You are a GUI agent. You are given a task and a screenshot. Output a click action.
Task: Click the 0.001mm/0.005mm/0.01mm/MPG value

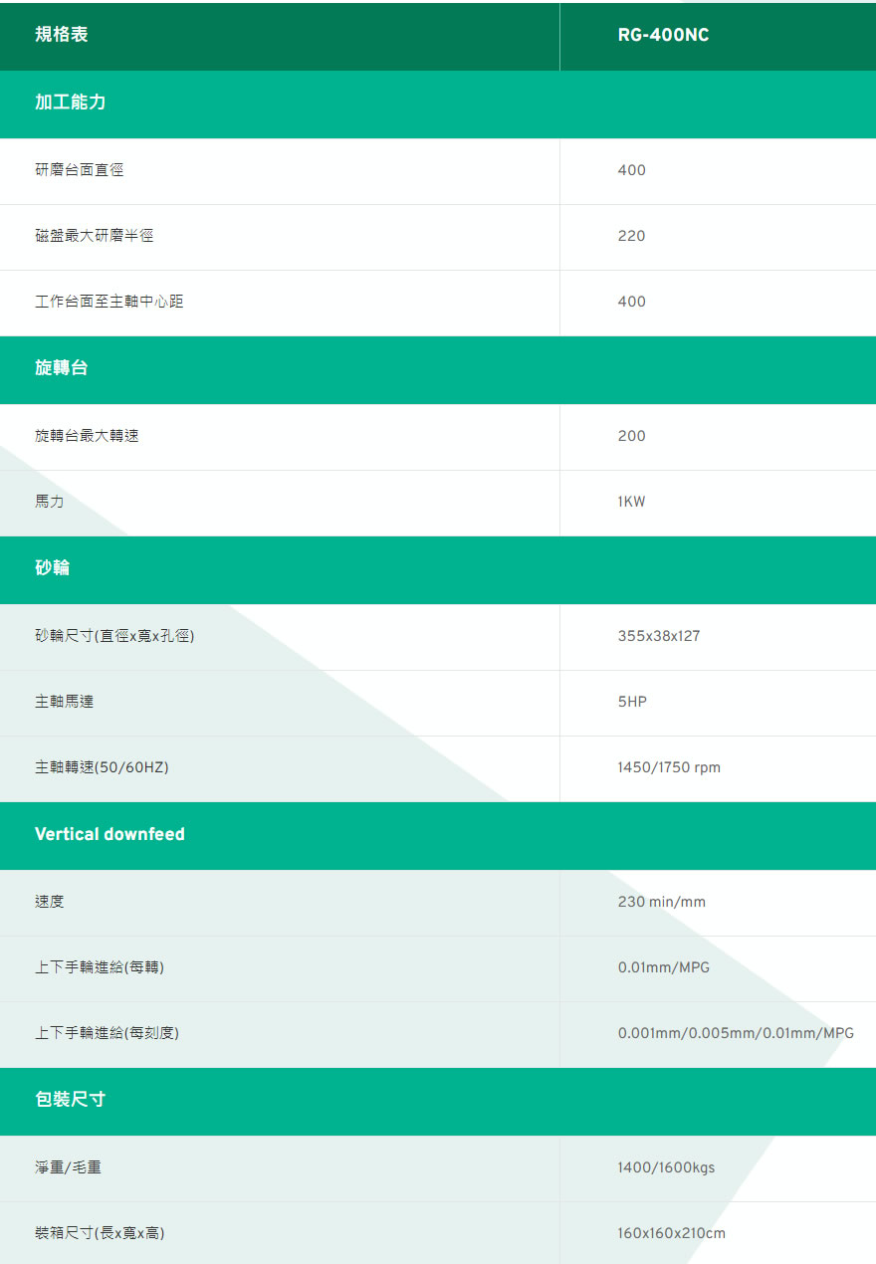pyautogui.click(x=736, y=1033)
